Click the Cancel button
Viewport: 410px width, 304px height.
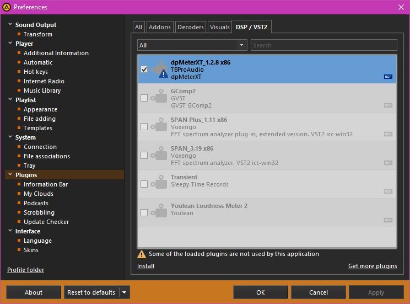point(318,292)
